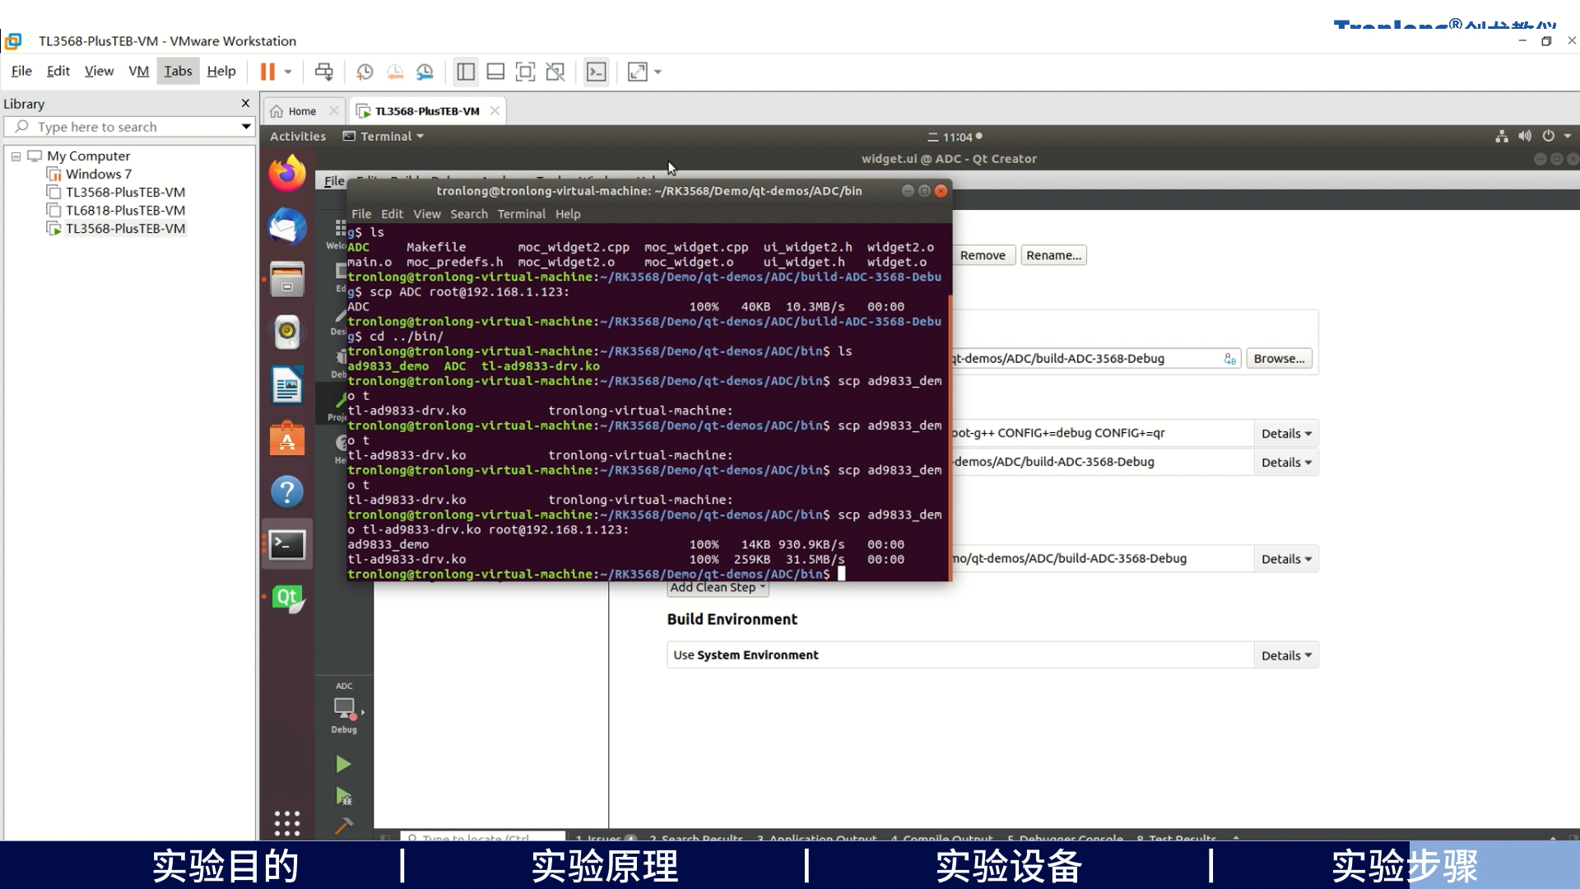The height and width of the screenshot is (889, 1580).
Task: Click Browse button for build directory
Action: [1280, 358]
